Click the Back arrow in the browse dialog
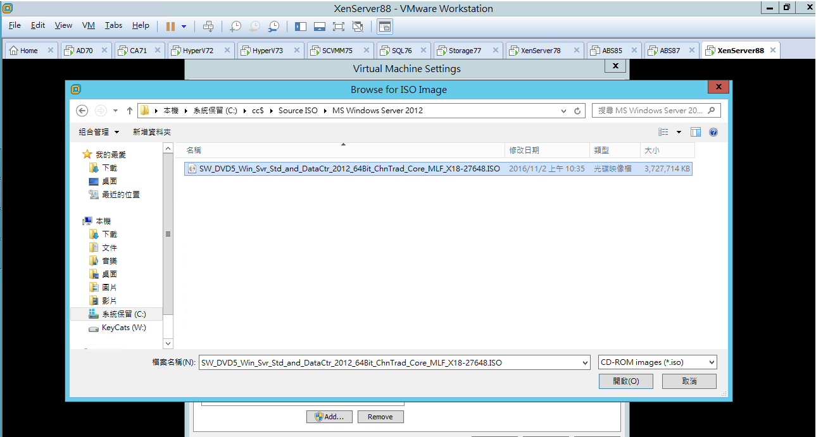Image resolution: width=816 pixels, height=437 pixels. (82, 111)
